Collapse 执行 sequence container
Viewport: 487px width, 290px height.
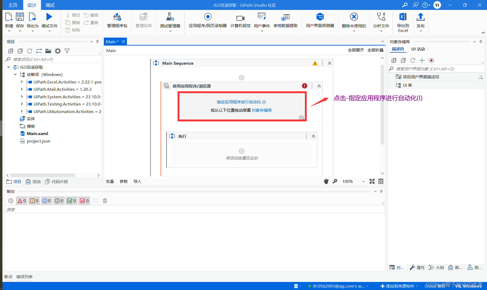[x=313, y=136]
